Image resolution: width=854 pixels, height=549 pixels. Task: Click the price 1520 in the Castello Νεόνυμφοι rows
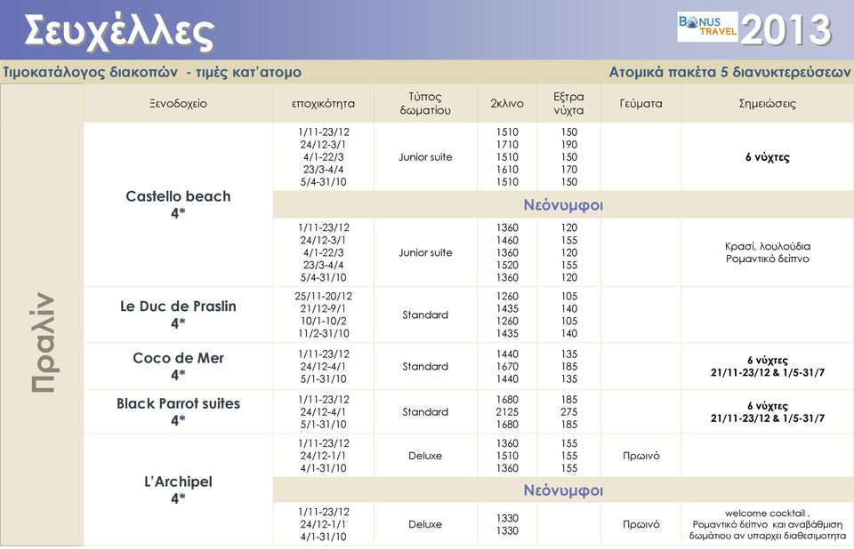(507, 265)
